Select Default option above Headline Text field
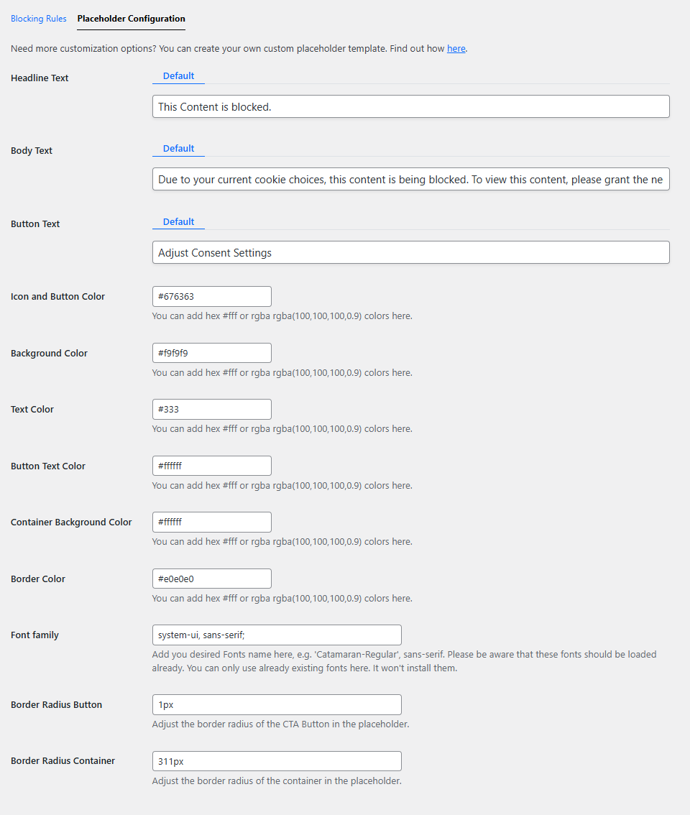 178,75
